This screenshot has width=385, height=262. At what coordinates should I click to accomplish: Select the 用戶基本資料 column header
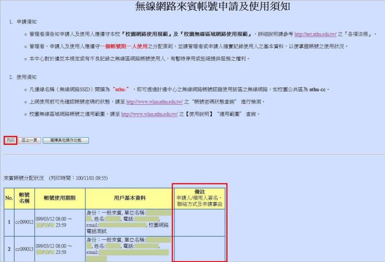tap(130, 198)
